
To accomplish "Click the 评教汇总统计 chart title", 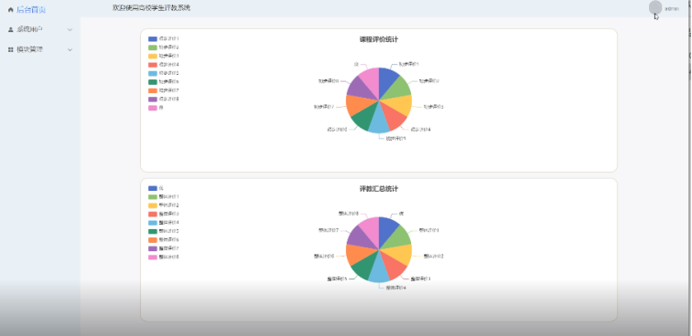I will (x=379, y=189).
